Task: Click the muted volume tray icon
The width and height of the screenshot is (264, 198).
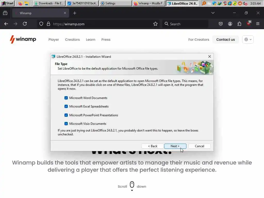Action: tap(245, 3)
